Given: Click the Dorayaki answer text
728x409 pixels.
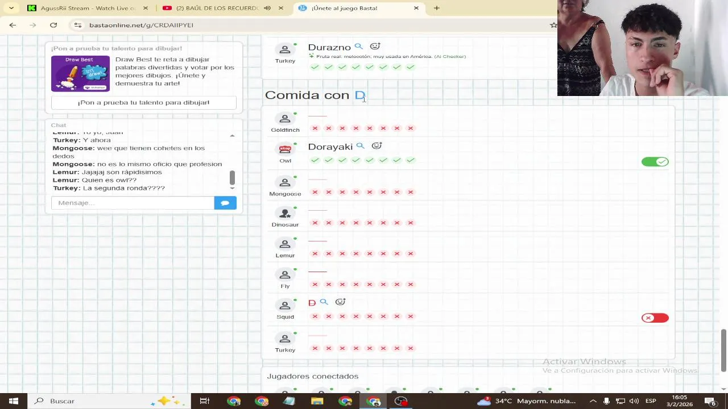Looking at the screenshot, I should click(330, 147).
